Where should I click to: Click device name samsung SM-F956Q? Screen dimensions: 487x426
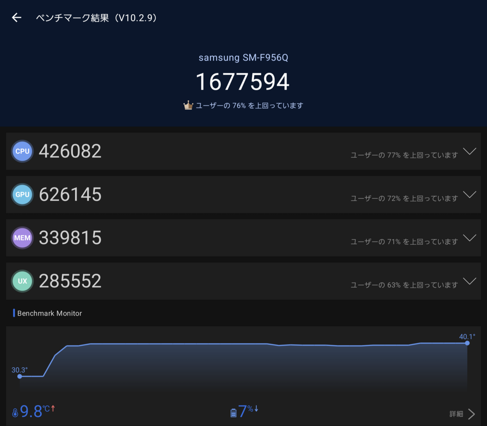coord(243,58)
